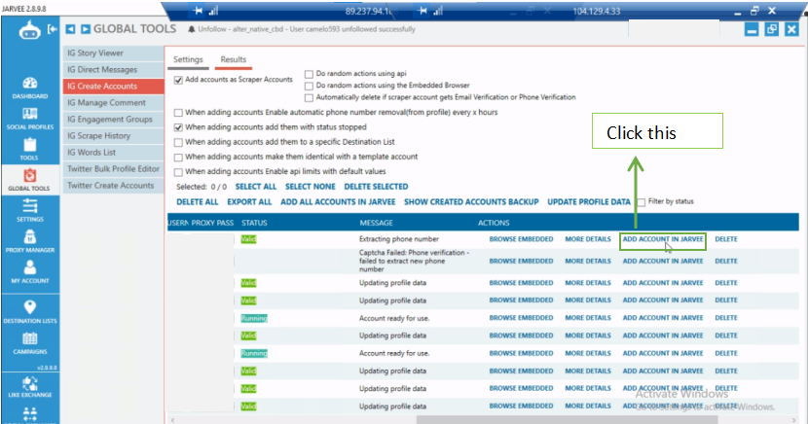Select the Global Tools sidebar icon
808x424 pixels.
29,180
